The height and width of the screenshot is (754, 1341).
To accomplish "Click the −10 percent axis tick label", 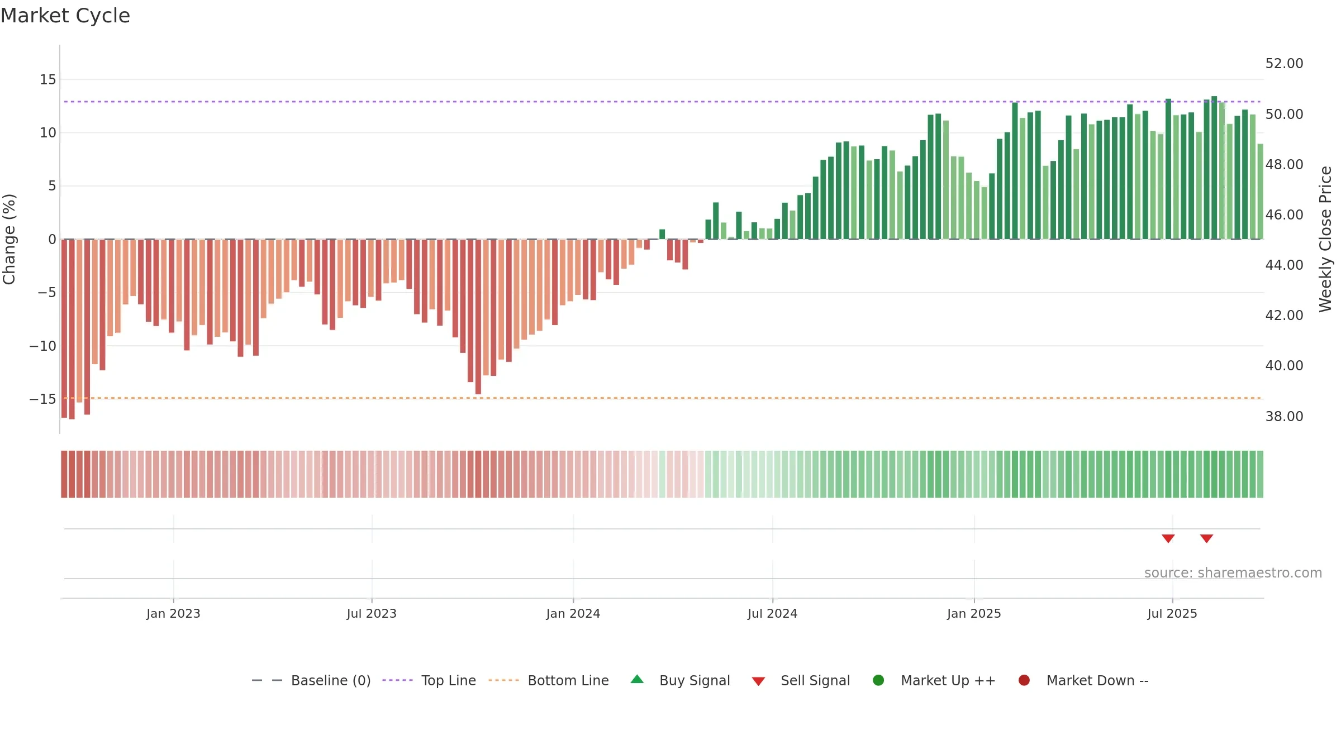I will [x=42, y=346].
